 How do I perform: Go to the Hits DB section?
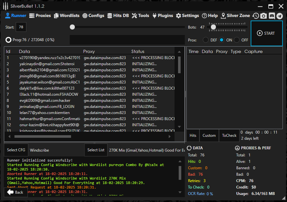pos(118,15)
